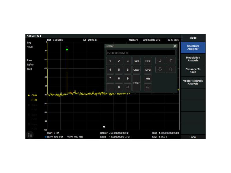Image resolution: width=231 pixels, height=173 pixels.
Task: Tap the plus/minus sign key
Action: click(x=128, y=87)
